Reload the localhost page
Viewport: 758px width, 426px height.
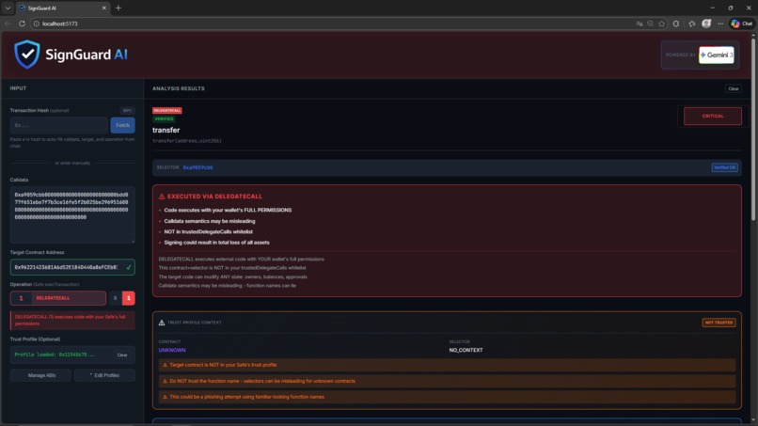[x=22, y=24]
